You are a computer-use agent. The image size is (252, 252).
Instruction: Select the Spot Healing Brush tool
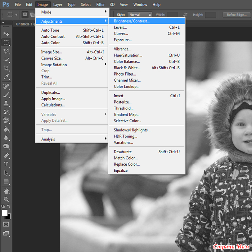6,86
